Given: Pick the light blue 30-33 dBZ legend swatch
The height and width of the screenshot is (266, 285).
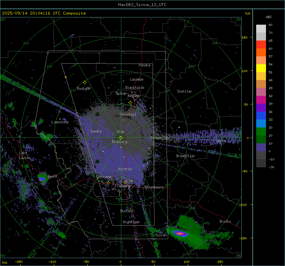Looking at the screenshot, I should click(x=261, y=124).
